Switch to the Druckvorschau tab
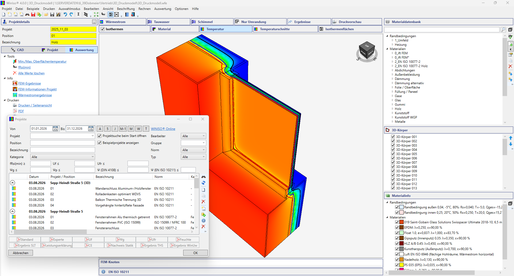The image size is (514, 276). [357, 22]
